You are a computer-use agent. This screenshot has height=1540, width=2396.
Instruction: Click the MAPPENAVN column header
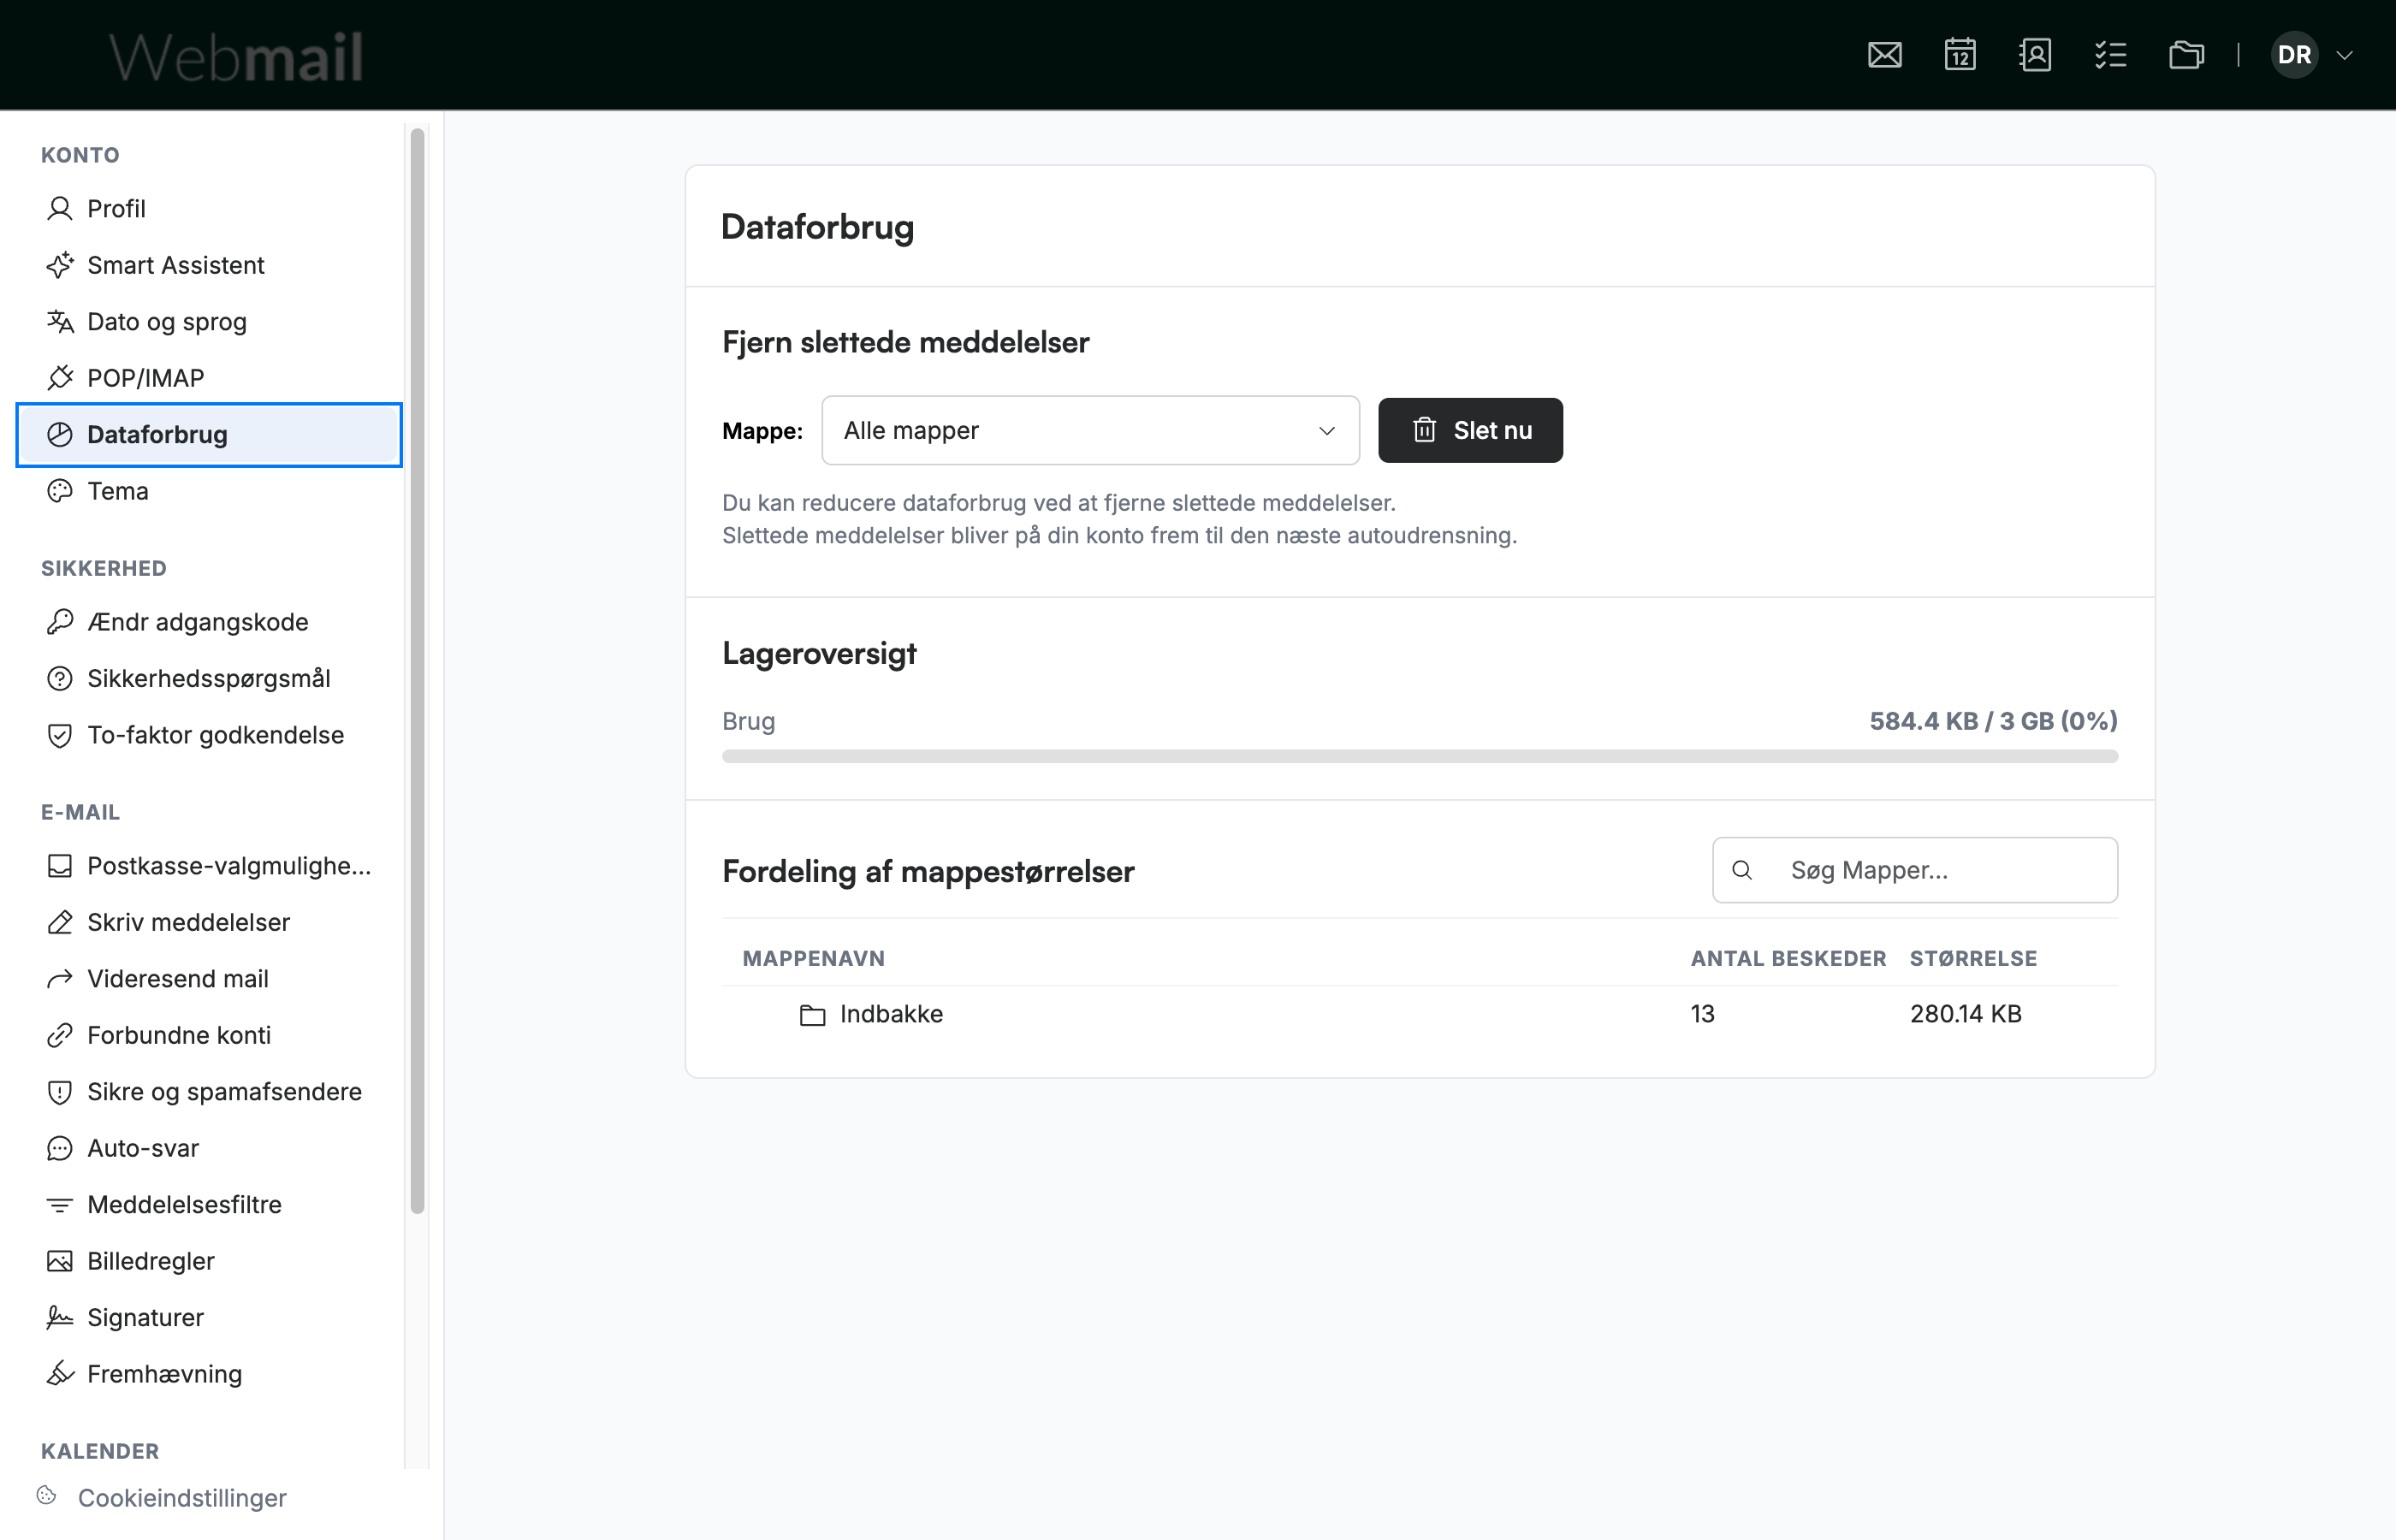pos(813,958)
